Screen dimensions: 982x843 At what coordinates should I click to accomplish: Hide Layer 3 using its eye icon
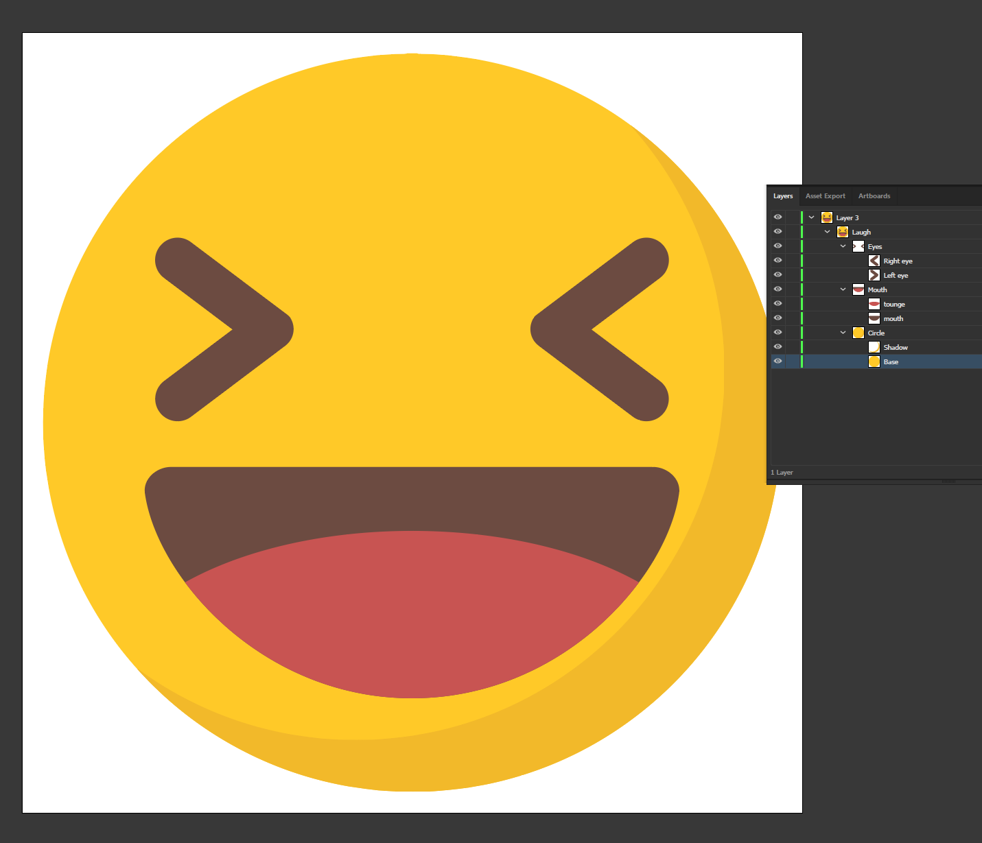pyautogui.click(x=778, y=217)
